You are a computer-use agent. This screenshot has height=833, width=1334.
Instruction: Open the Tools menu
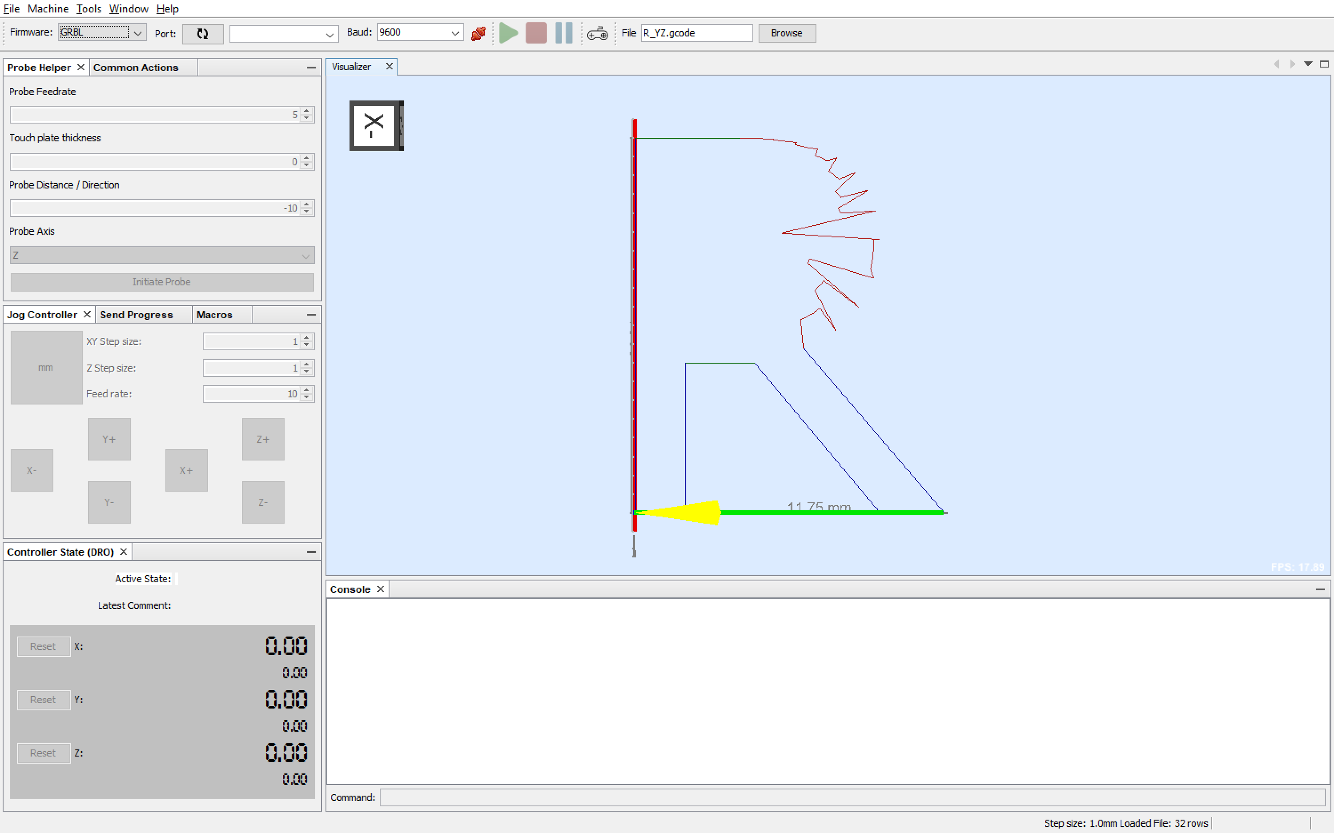[x=89, y=9]
